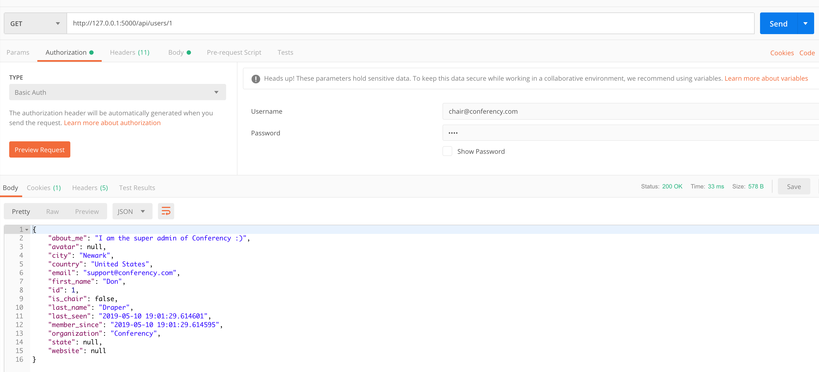This screenshot has width=819, height=372.
Task: Click the Send button
Action: tap(779, 23)
